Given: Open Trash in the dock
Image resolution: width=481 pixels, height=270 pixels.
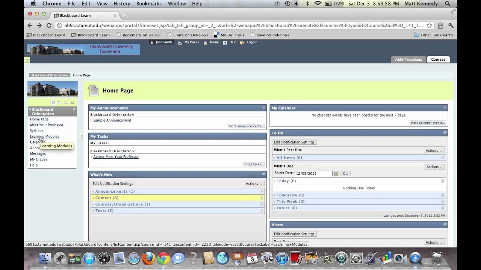Looking at the screenshot, I should [437, 258].
